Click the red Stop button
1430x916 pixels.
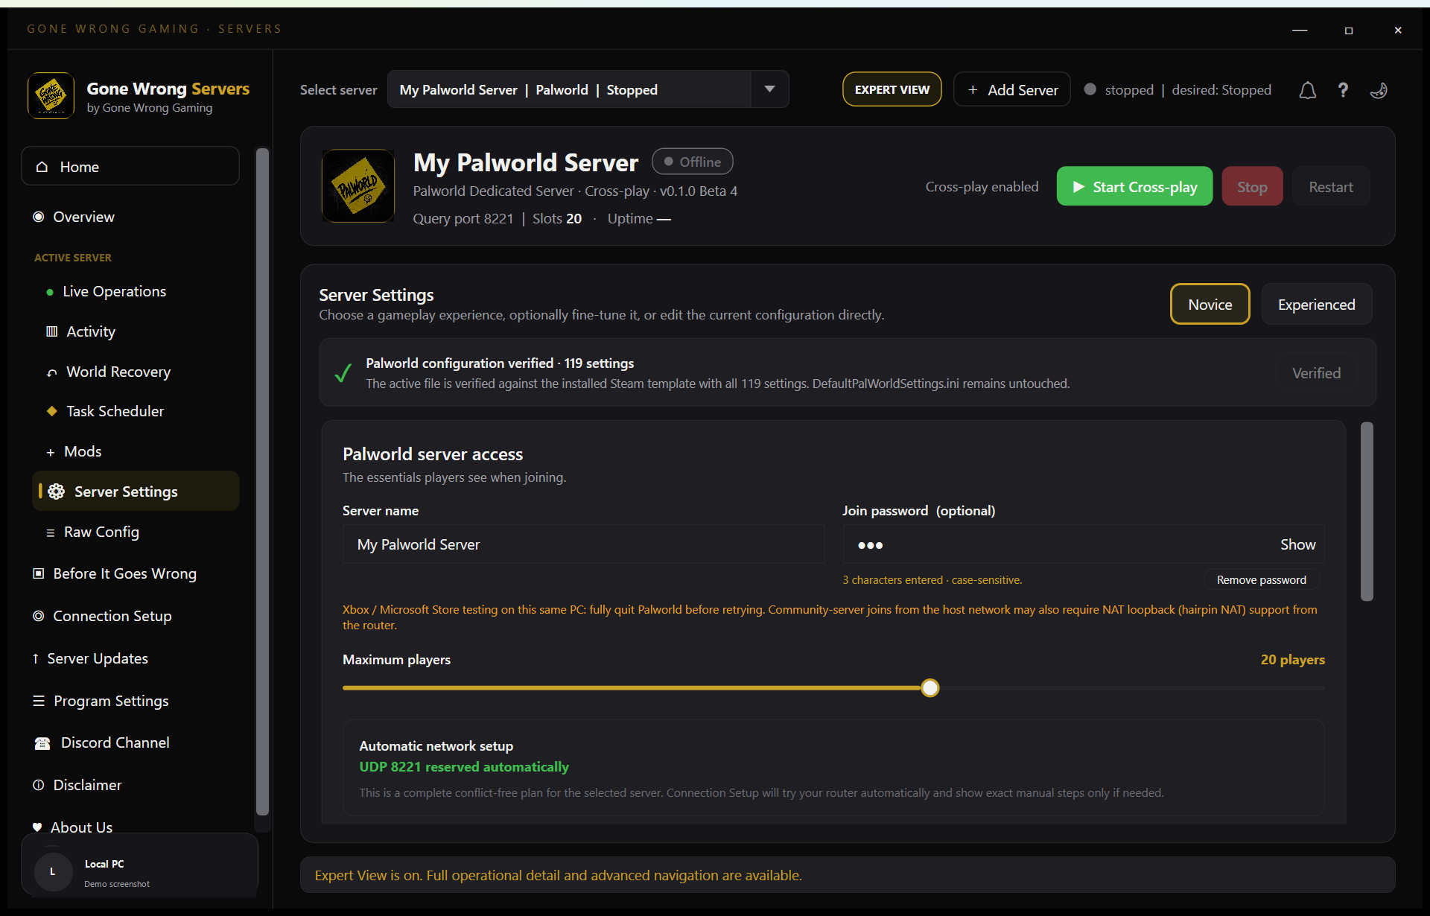pyautogui.click(x=1252, y=186)
